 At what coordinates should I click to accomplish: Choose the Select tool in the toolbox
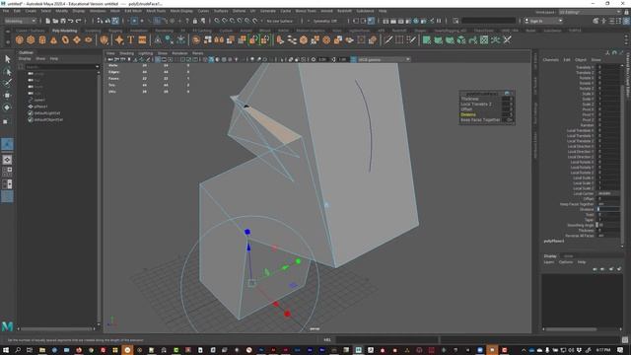[x=7, y=59]
